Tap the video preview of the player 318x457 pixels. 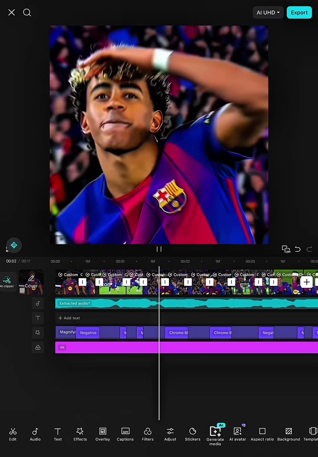pyautogui.click(x=159, y=135)
